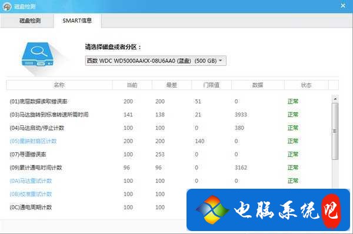Screen dimensions: 353x234
Task: Click the data value 3933
Action: pos(241,115)
